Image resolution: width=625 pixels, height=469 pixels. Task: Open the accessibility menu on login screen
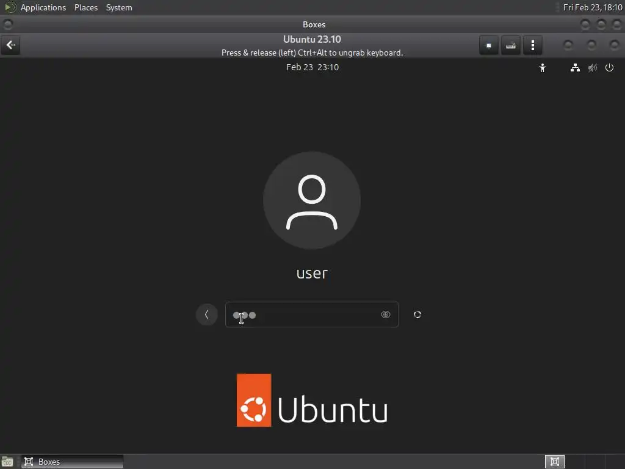point(543,68)
